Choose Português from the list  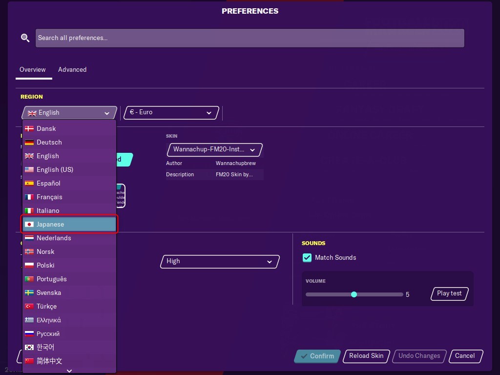pos(69,279)
